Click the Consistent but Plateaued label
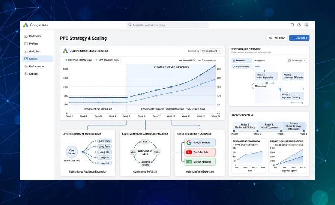Image resolution: width=335 pixels, height=205 pixels. [x=98, y=109]
